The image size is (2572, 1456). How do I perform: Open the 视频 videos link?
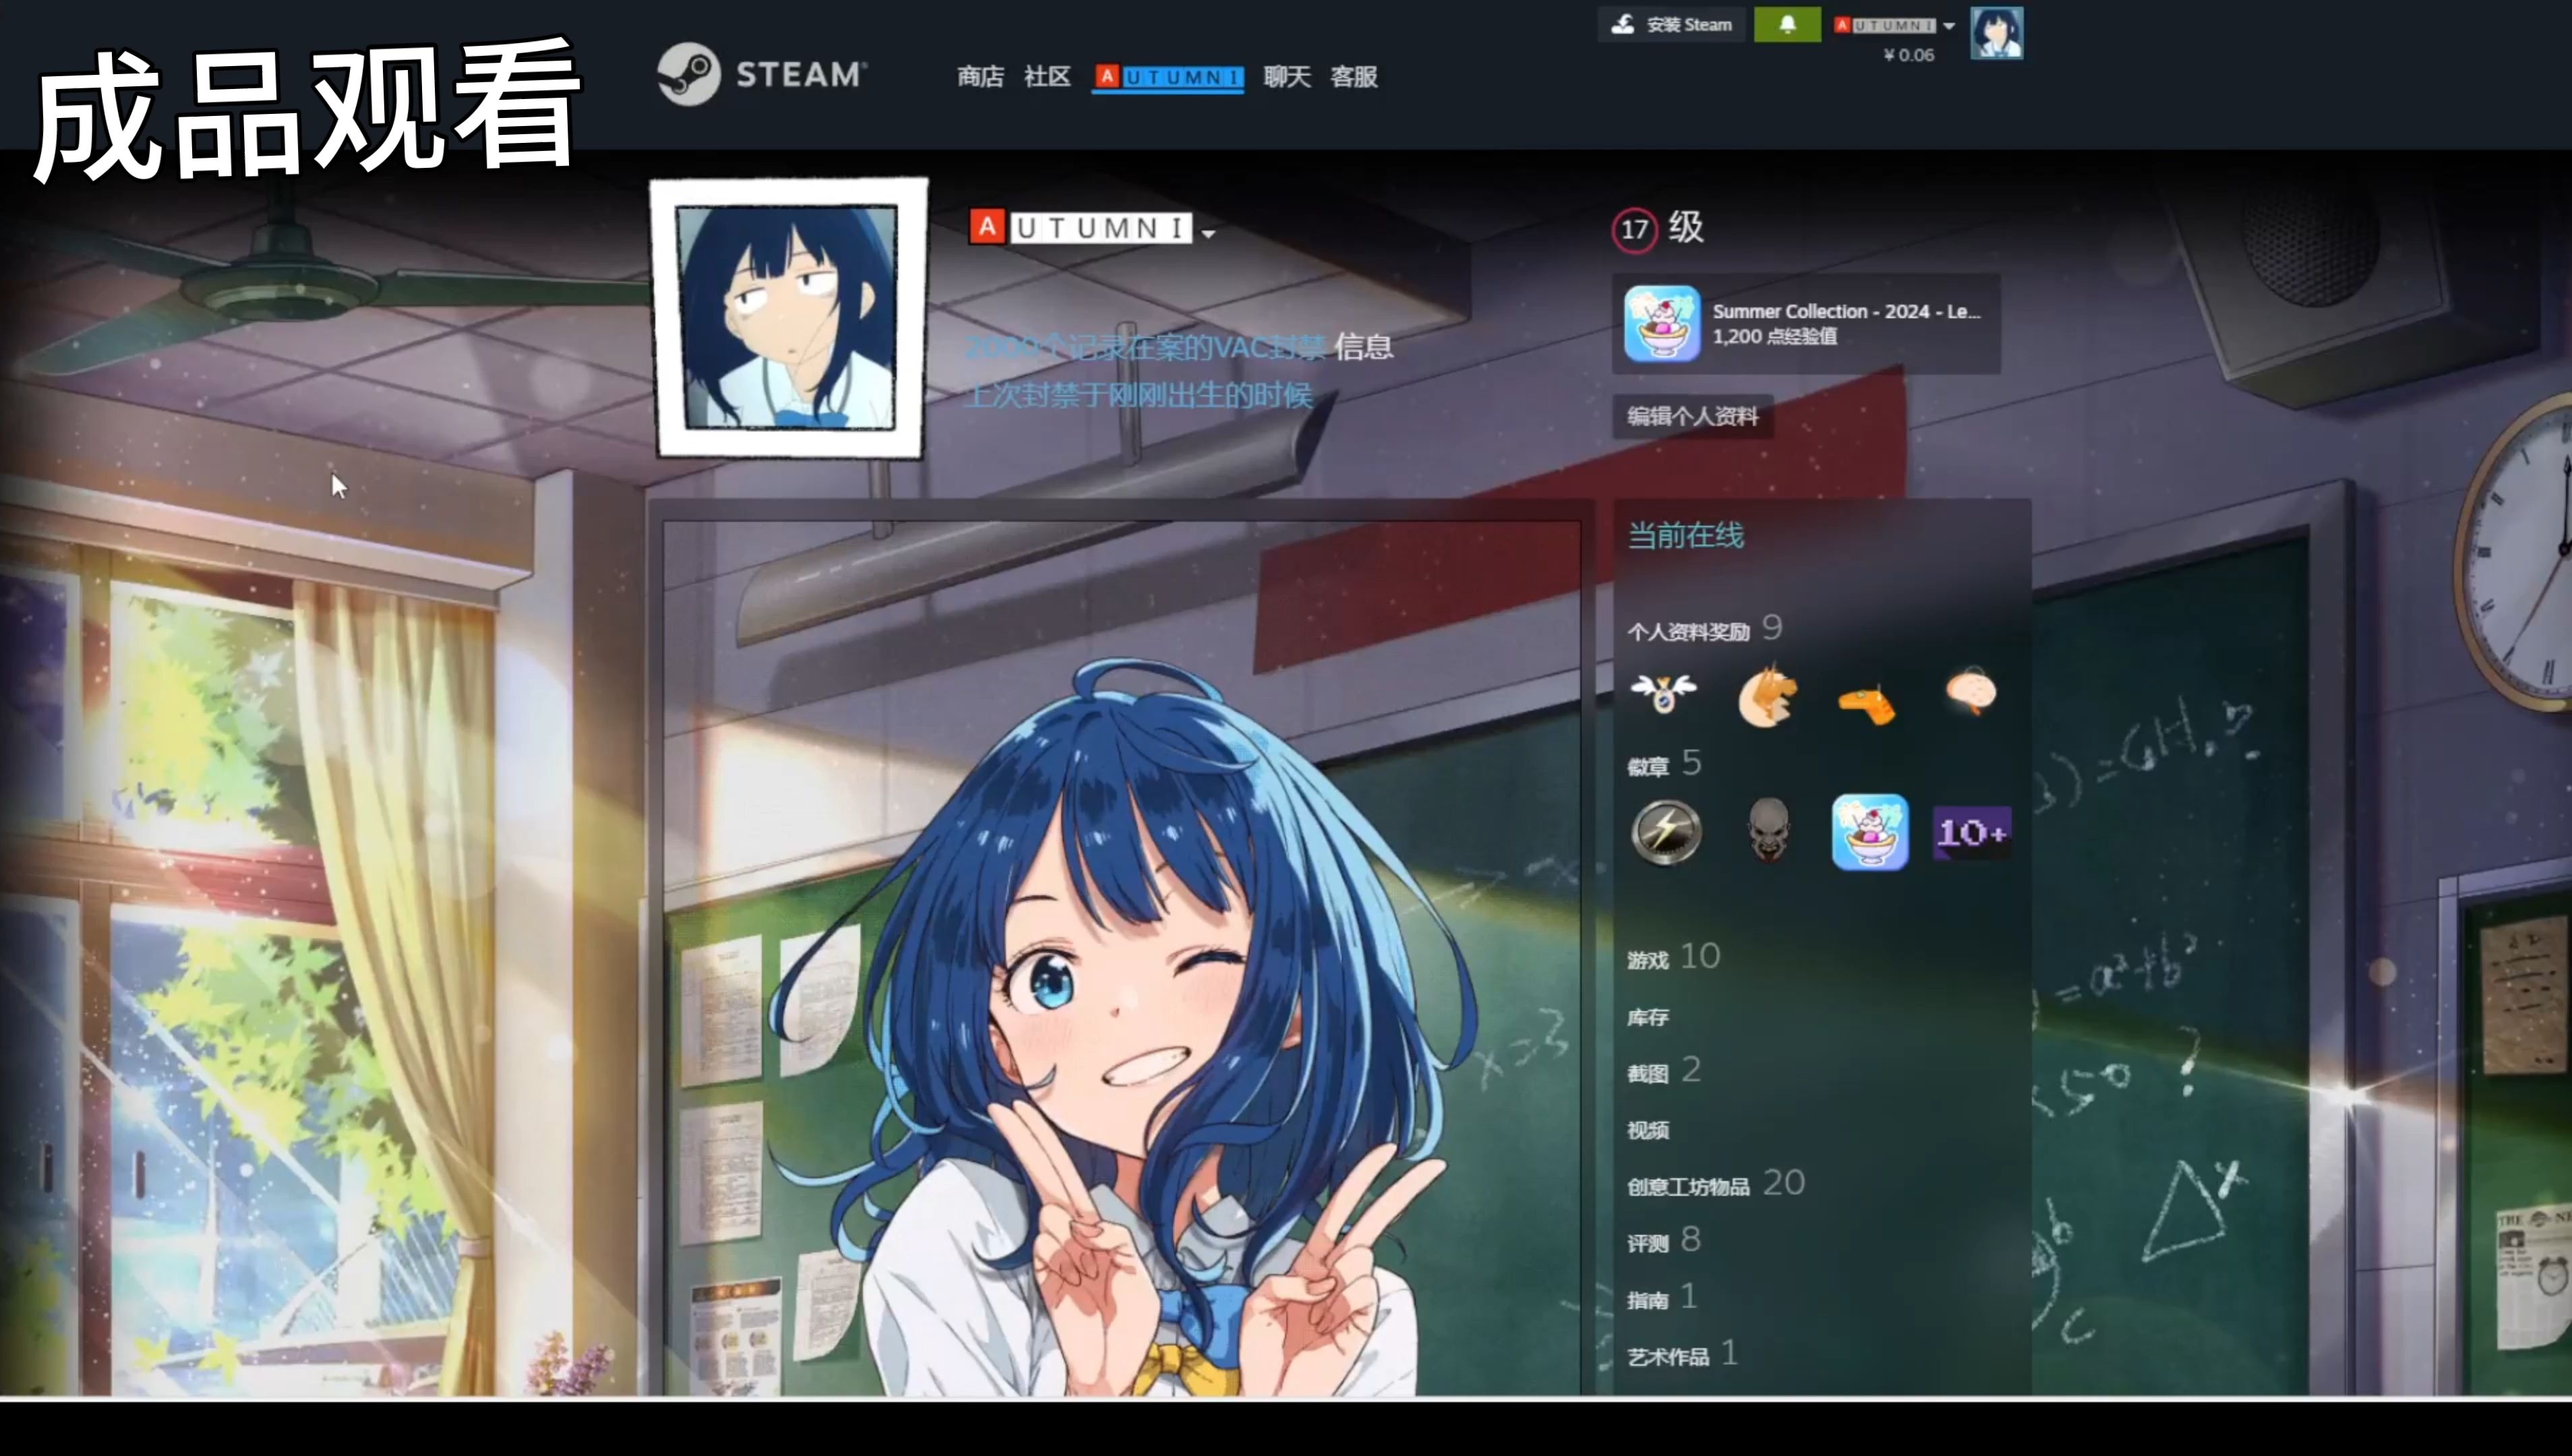coord(1647,1130)
